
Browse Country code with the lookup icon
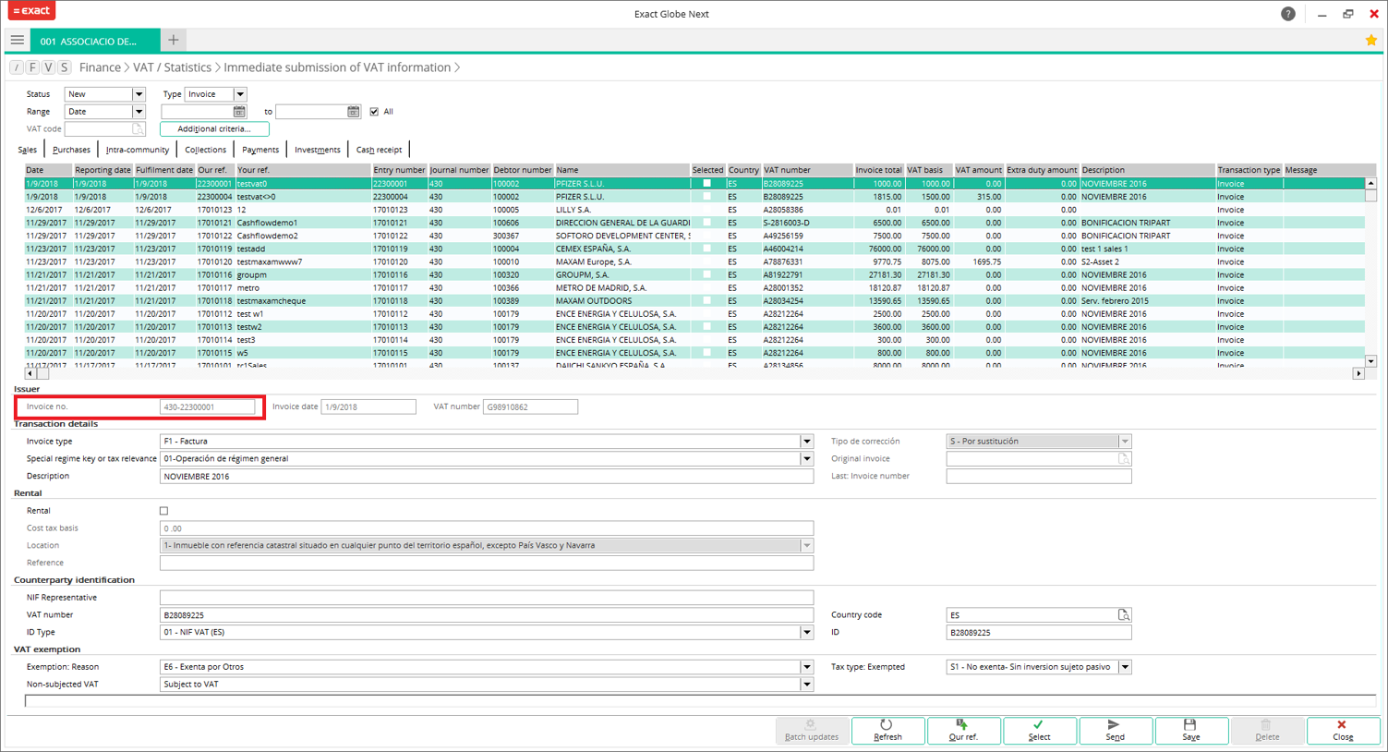pyautogui.click(x=1124, y=615)
